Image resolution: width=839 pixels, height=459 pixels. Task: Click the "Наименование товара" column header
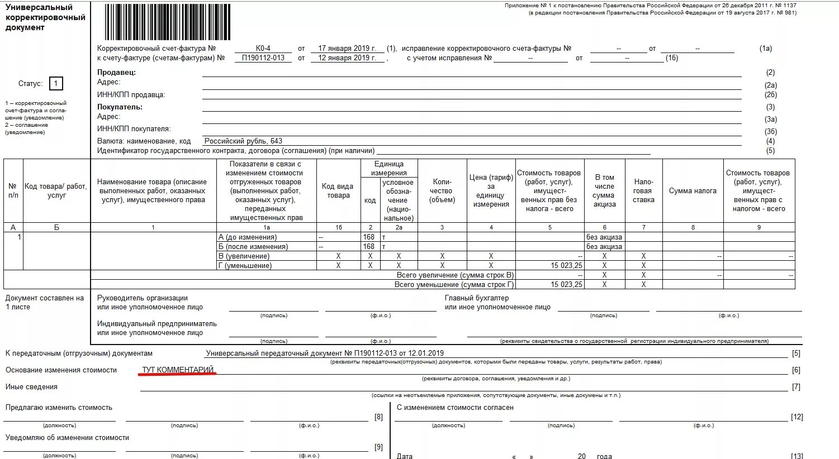[152, 190]
